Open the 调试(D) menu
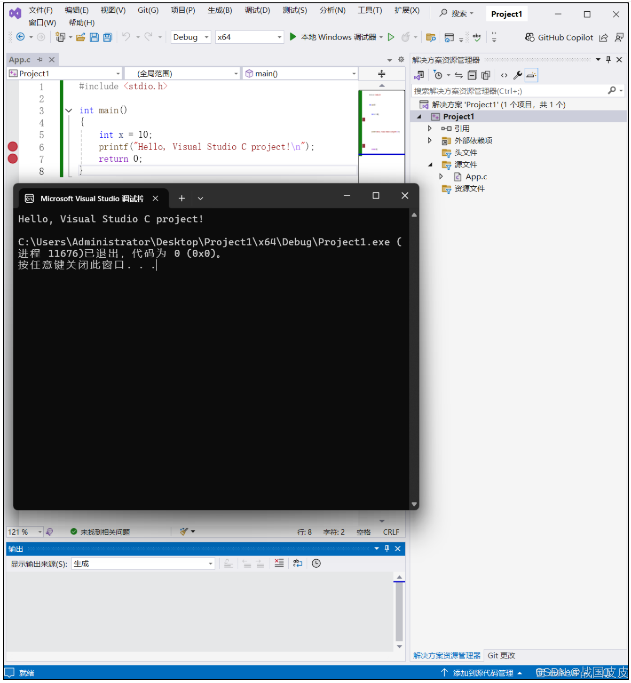This screenshot has height=683, width=631. pos(257,10)
